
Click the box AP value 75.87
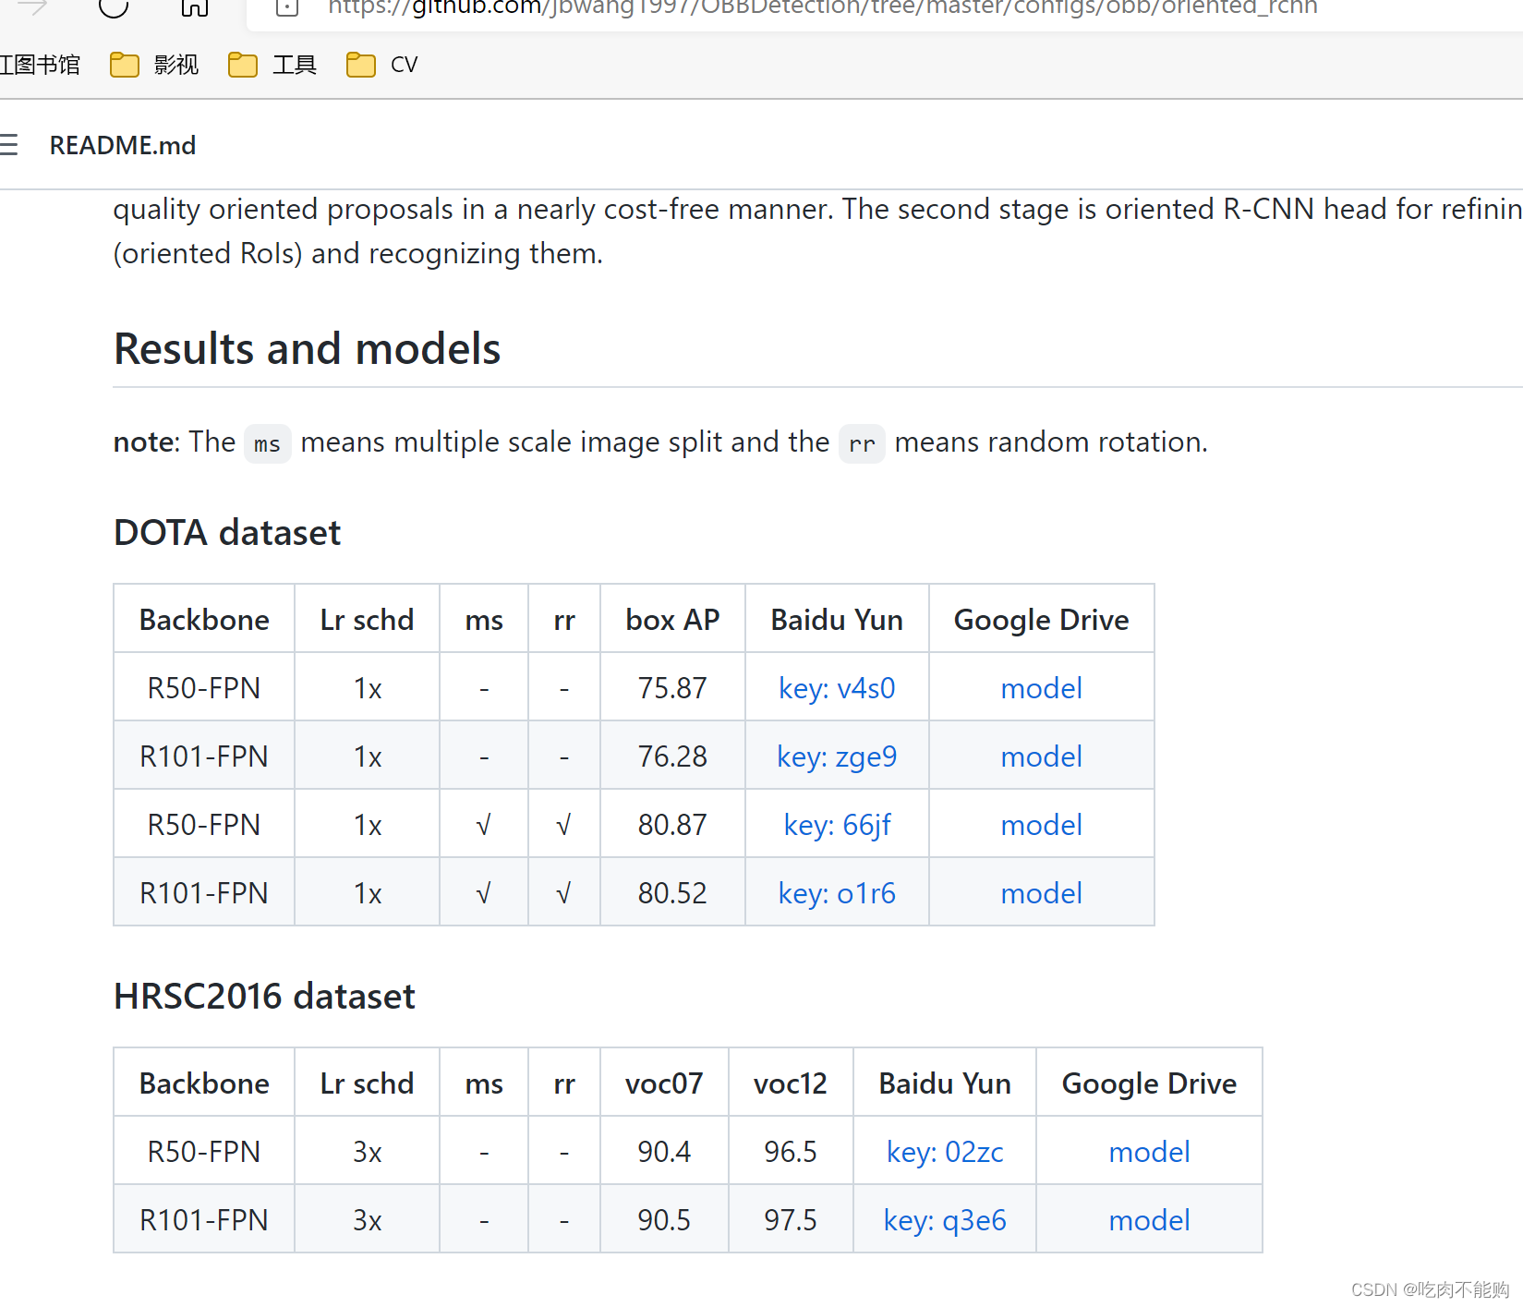[672, 688]
